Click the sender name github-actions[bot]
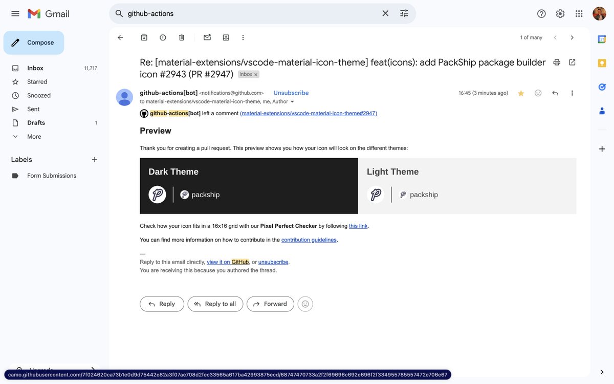The width and height of the screenshot is (614, 384). pos(169,93)
